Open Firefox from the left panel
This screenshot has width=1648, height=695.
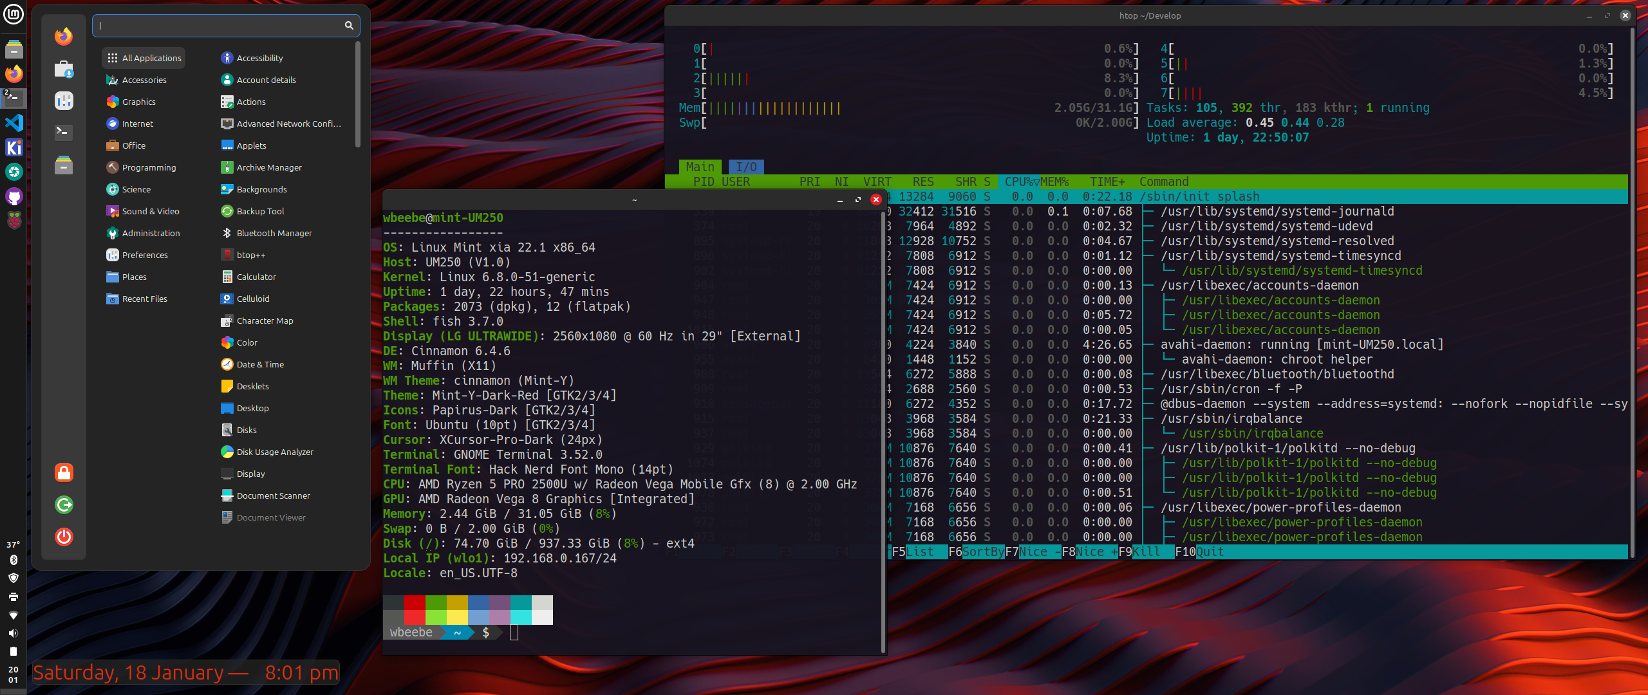click(x=14, y=73)
